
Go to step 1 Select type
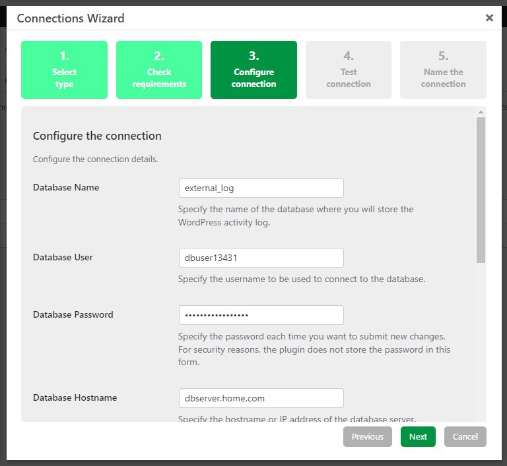pos(64,70)
